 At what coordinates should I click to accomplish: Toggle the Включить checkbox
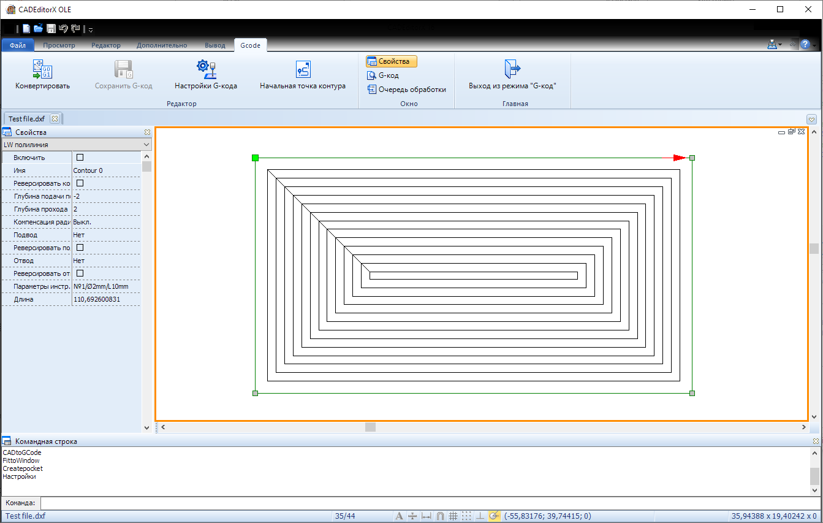pos(80,158)
